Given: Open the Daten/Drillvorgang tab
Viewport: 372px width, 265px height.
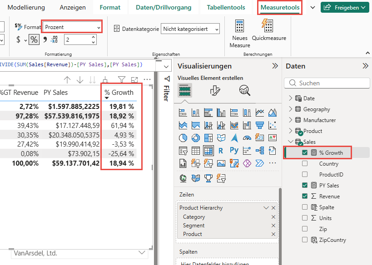Looking at the screenshot, I should [164, 7].
